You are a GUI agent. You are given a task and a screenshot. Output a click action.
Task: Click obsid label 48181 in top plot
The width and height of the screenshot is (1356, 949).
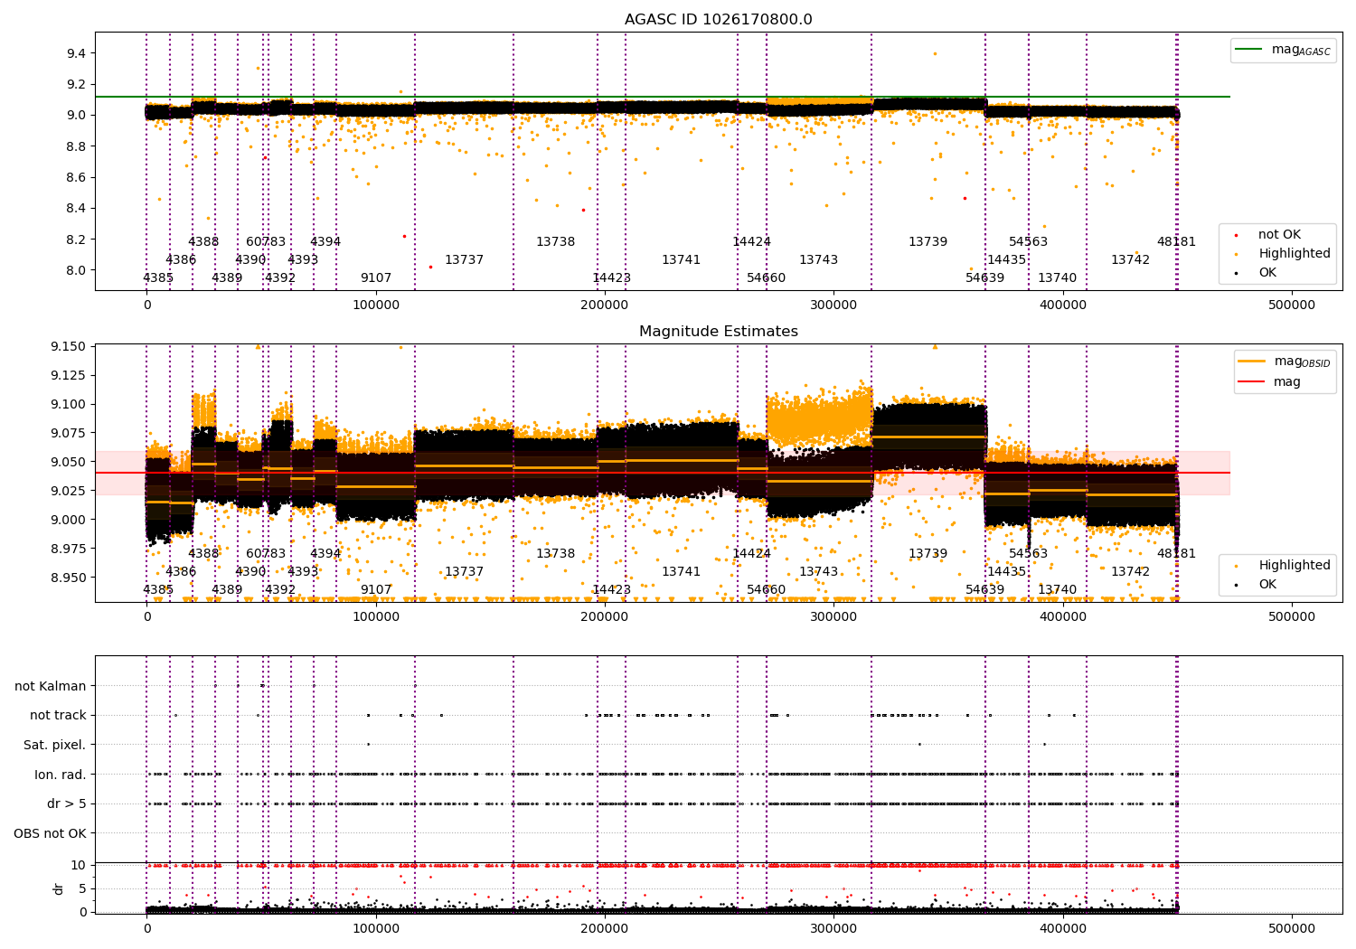[1176, 242]
